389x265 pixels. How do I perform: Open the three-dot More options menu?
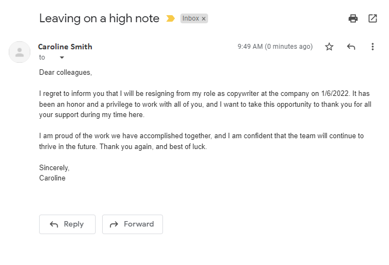[x=373, y=47]
